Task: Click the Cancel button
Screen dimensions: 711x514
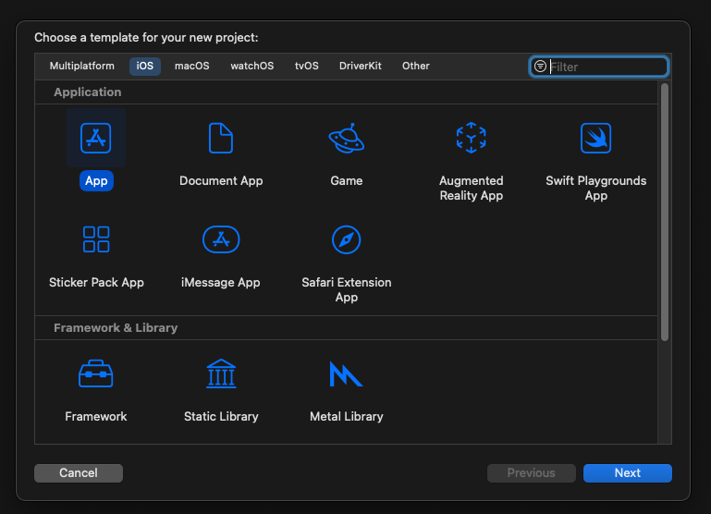Action: (x=79, y=472)
